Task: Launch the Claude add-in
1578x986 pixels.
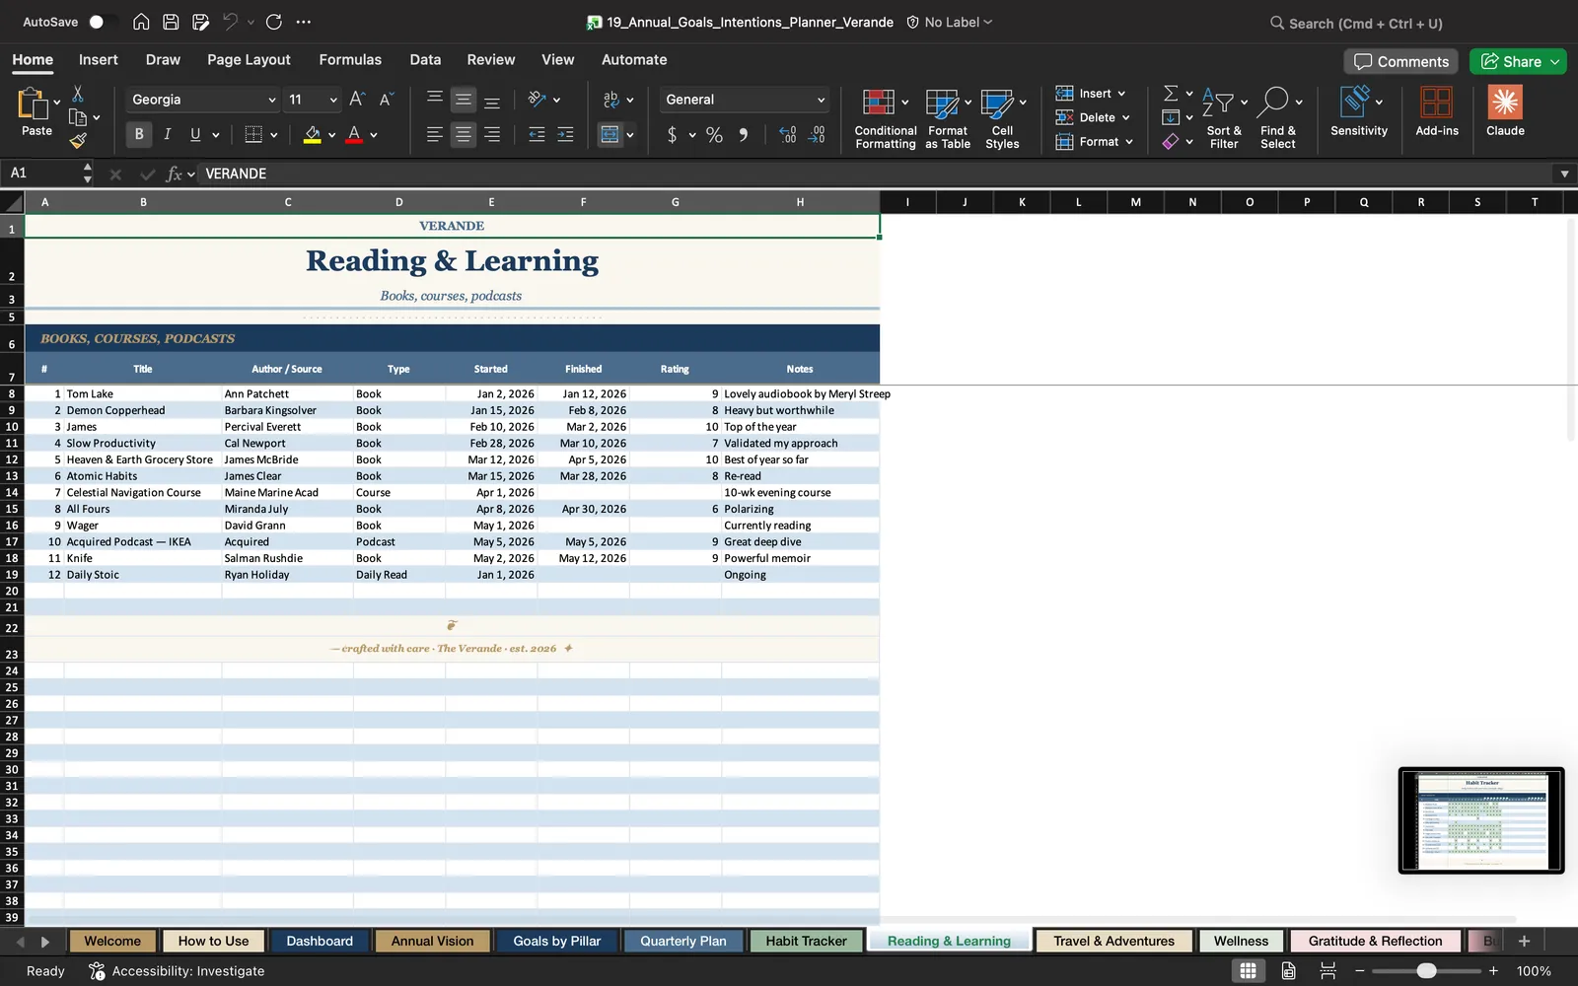Action: click(x=1505, y=111)
